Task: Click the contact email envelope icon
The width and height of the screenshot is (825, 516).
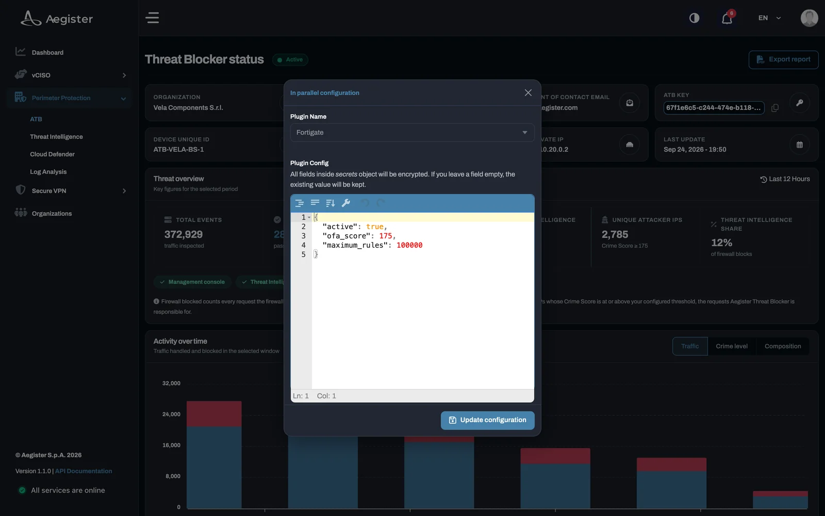Action: 630,103
